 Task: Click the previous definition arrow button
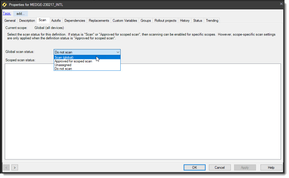click(x=7, y=168)
